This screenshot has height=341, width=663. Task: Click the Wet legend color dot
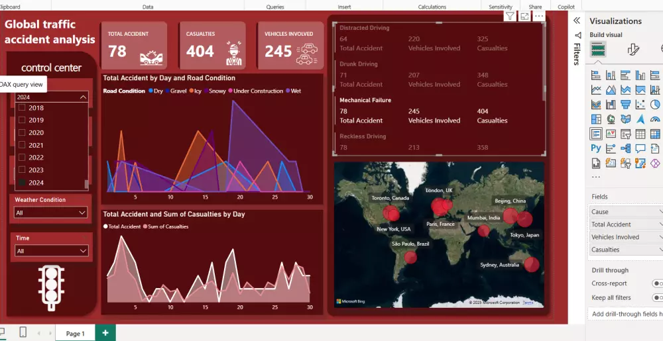click(288, 91)
